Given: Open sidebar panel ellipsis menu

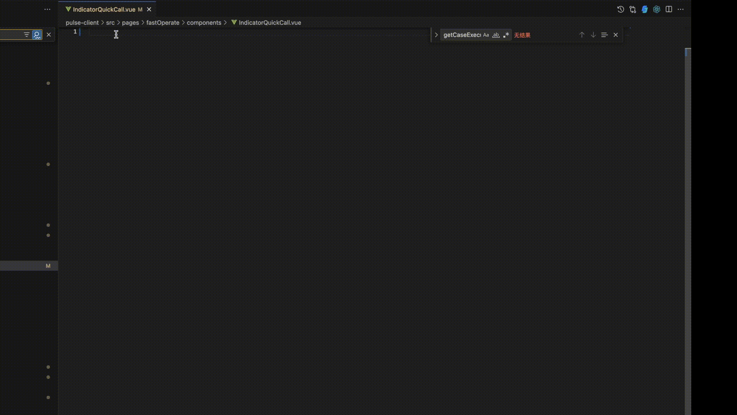Looking at the screenshot, I should 47,9.
